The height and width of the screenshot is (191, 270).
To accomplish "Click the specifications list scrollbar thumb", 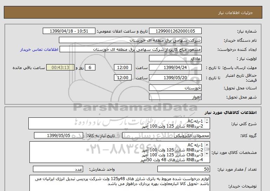I will 207,149.
